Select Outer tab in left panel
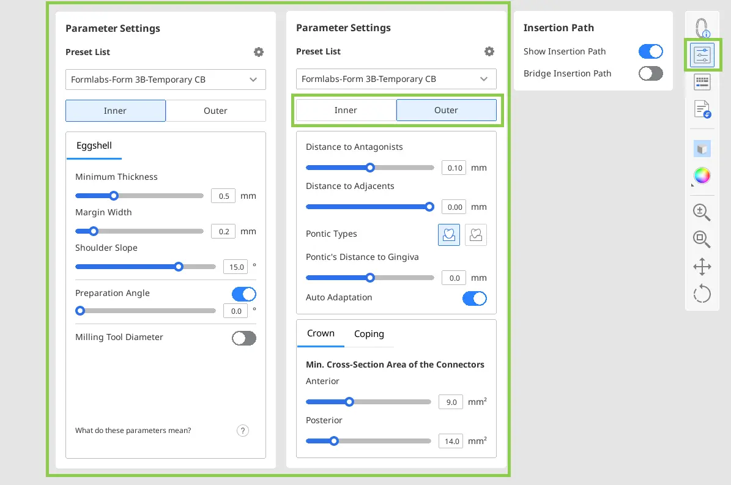The height and width of the screenshot is (485, 731). pos(216,111)
